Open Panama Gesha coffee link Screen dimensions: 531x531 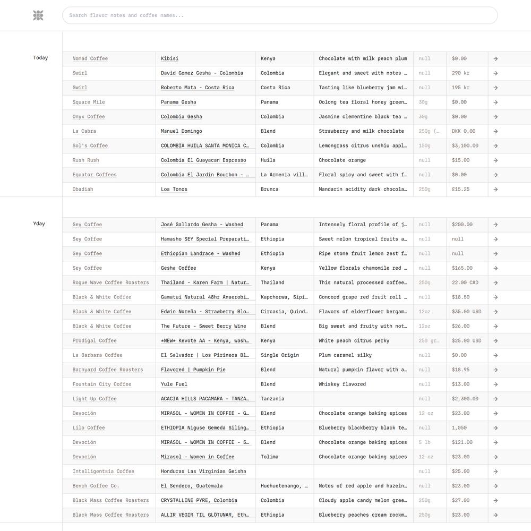click(x=178, y=102)
